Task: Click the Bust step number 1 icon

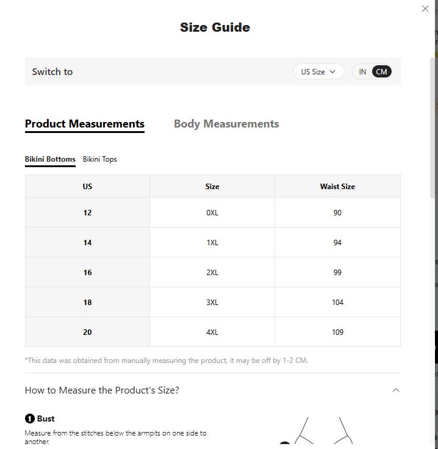Action: click(x=30, y=418)
